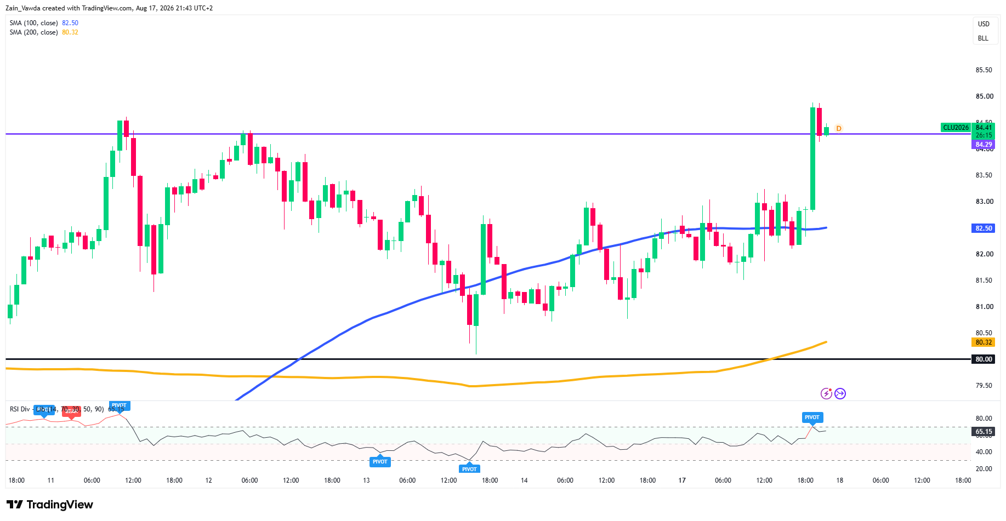This screenshot has height=521, width=1006.
Task: Click the date label 17 on time axis
Action: click(x=682, y=480)
